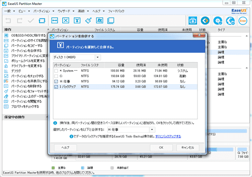Viewport: 252px width, 177px height.
Task: Close the merge partition dialog
Action: point(199,35)
